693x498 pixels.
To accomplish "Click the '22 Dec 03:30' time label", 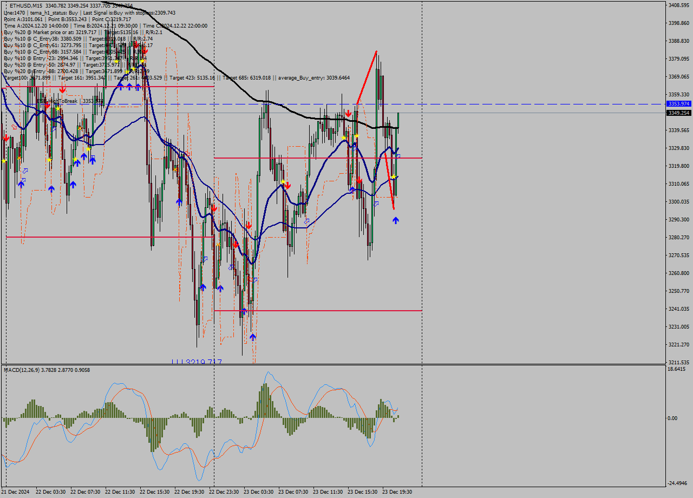I will click(x=52, y=492).
